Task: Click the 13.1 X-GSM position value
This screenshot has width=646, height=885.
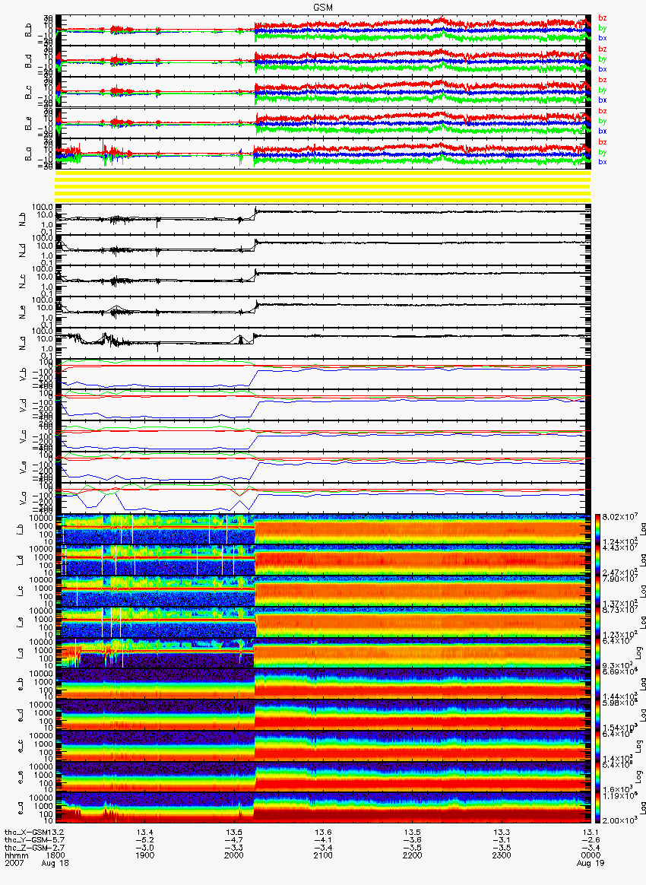Action: (591, 832)
